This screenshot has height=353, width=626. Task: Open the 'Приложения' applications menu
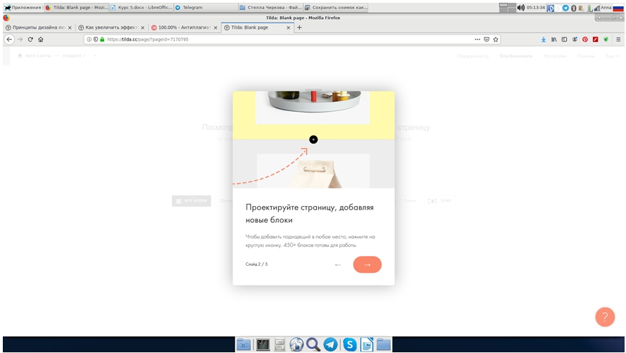tap(23, 7)
